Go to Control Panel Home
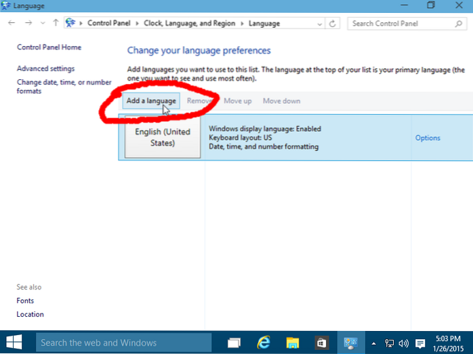This screenshot has height=354, width=473. tap(49, 47)
